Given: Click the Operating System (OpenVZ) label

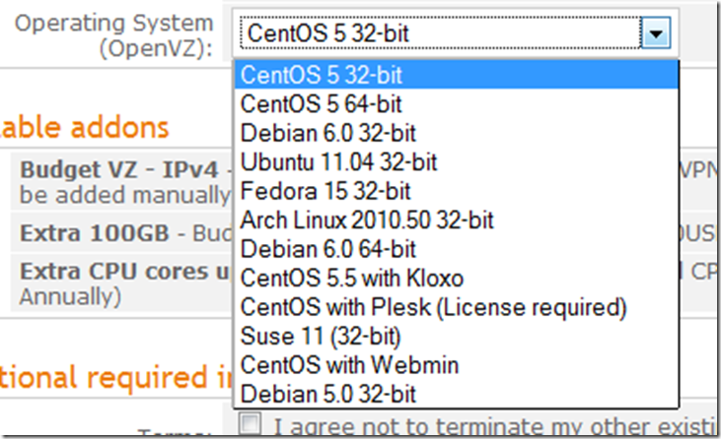Looking at the screenshot, I should [114, 35].
